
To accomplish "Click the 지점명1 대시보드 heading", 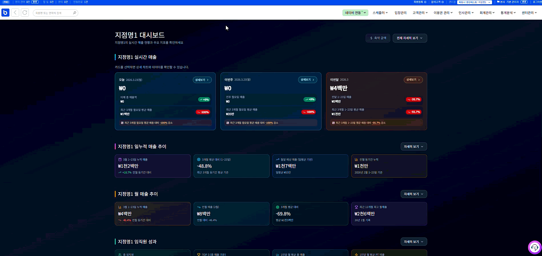I will coord(140,35).
